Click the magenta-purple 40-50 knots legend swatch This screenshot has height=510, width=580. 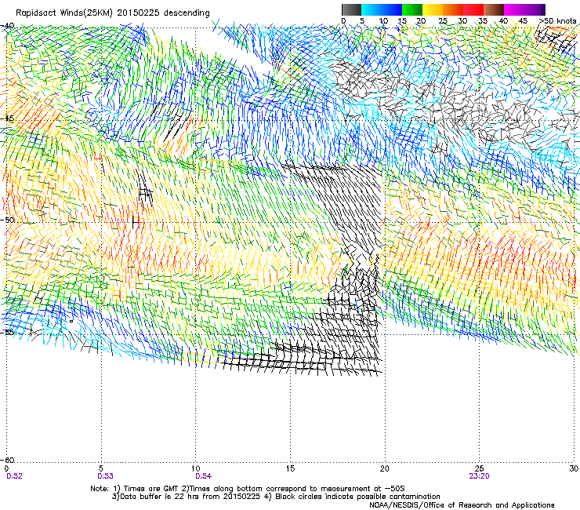click(x=524, y=9)
